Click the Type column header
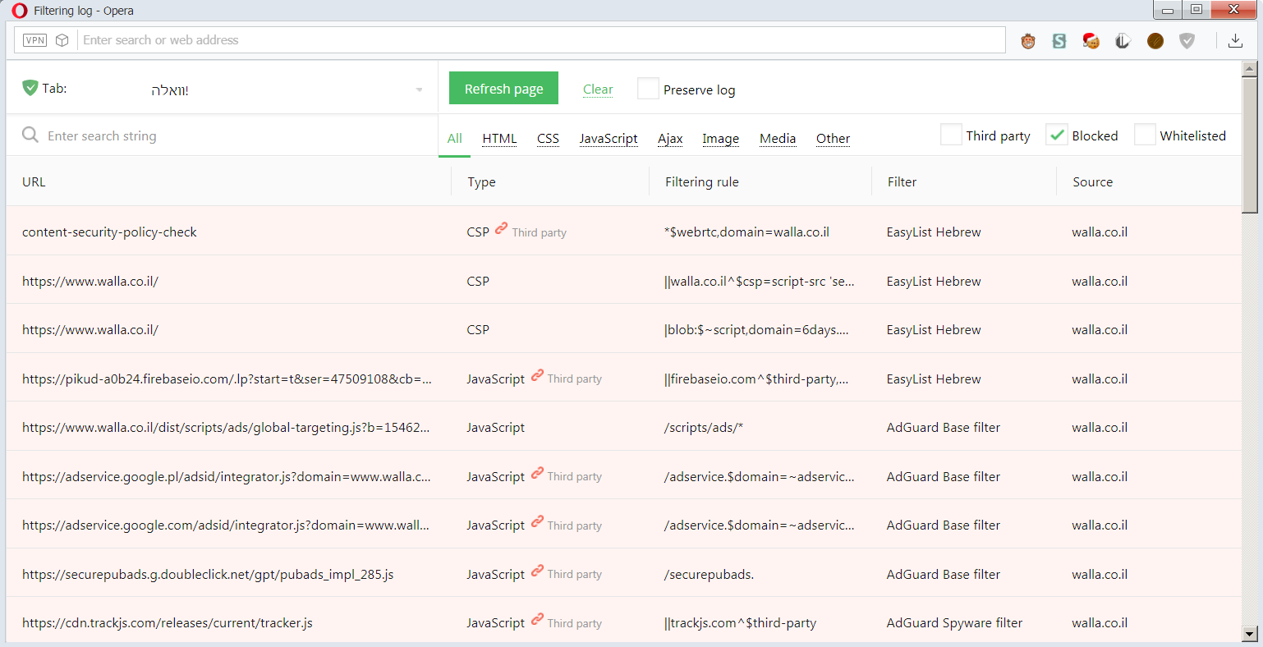 tap(481, 181)
